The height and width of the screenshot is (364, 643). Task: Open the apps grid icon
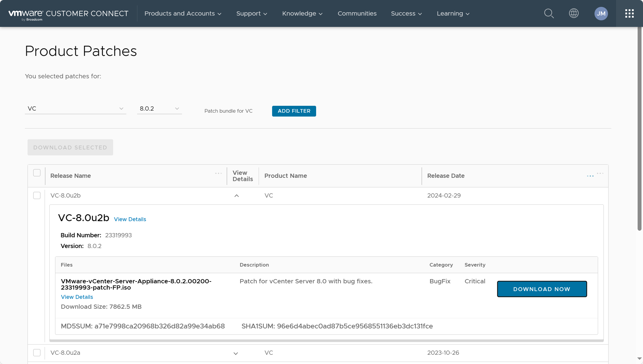629,13
